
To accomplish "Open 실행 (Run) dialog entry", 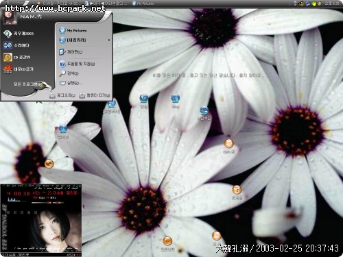I will 71,83.
